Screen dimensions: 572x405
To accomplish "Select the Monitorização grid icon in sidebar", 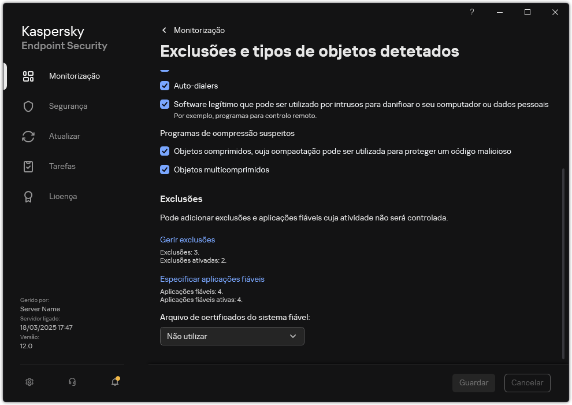I will [x=28, y=76].
